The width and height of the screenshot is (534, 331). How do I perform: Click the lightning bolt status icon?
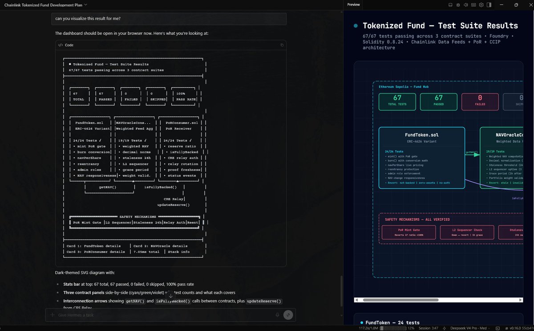point(445,328)
